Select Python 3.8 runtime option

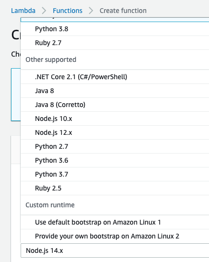coord(115,29)
